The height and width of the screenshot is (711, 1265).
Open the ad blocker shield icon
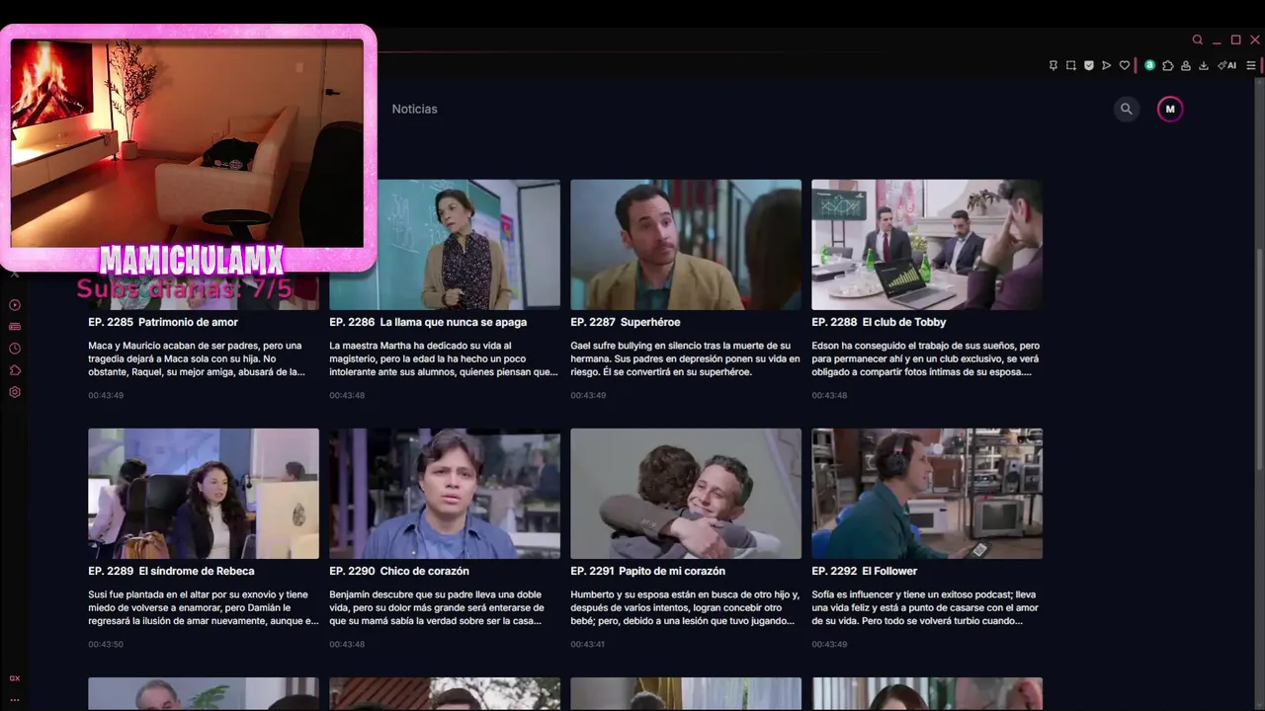click(x=1089, y=66)
